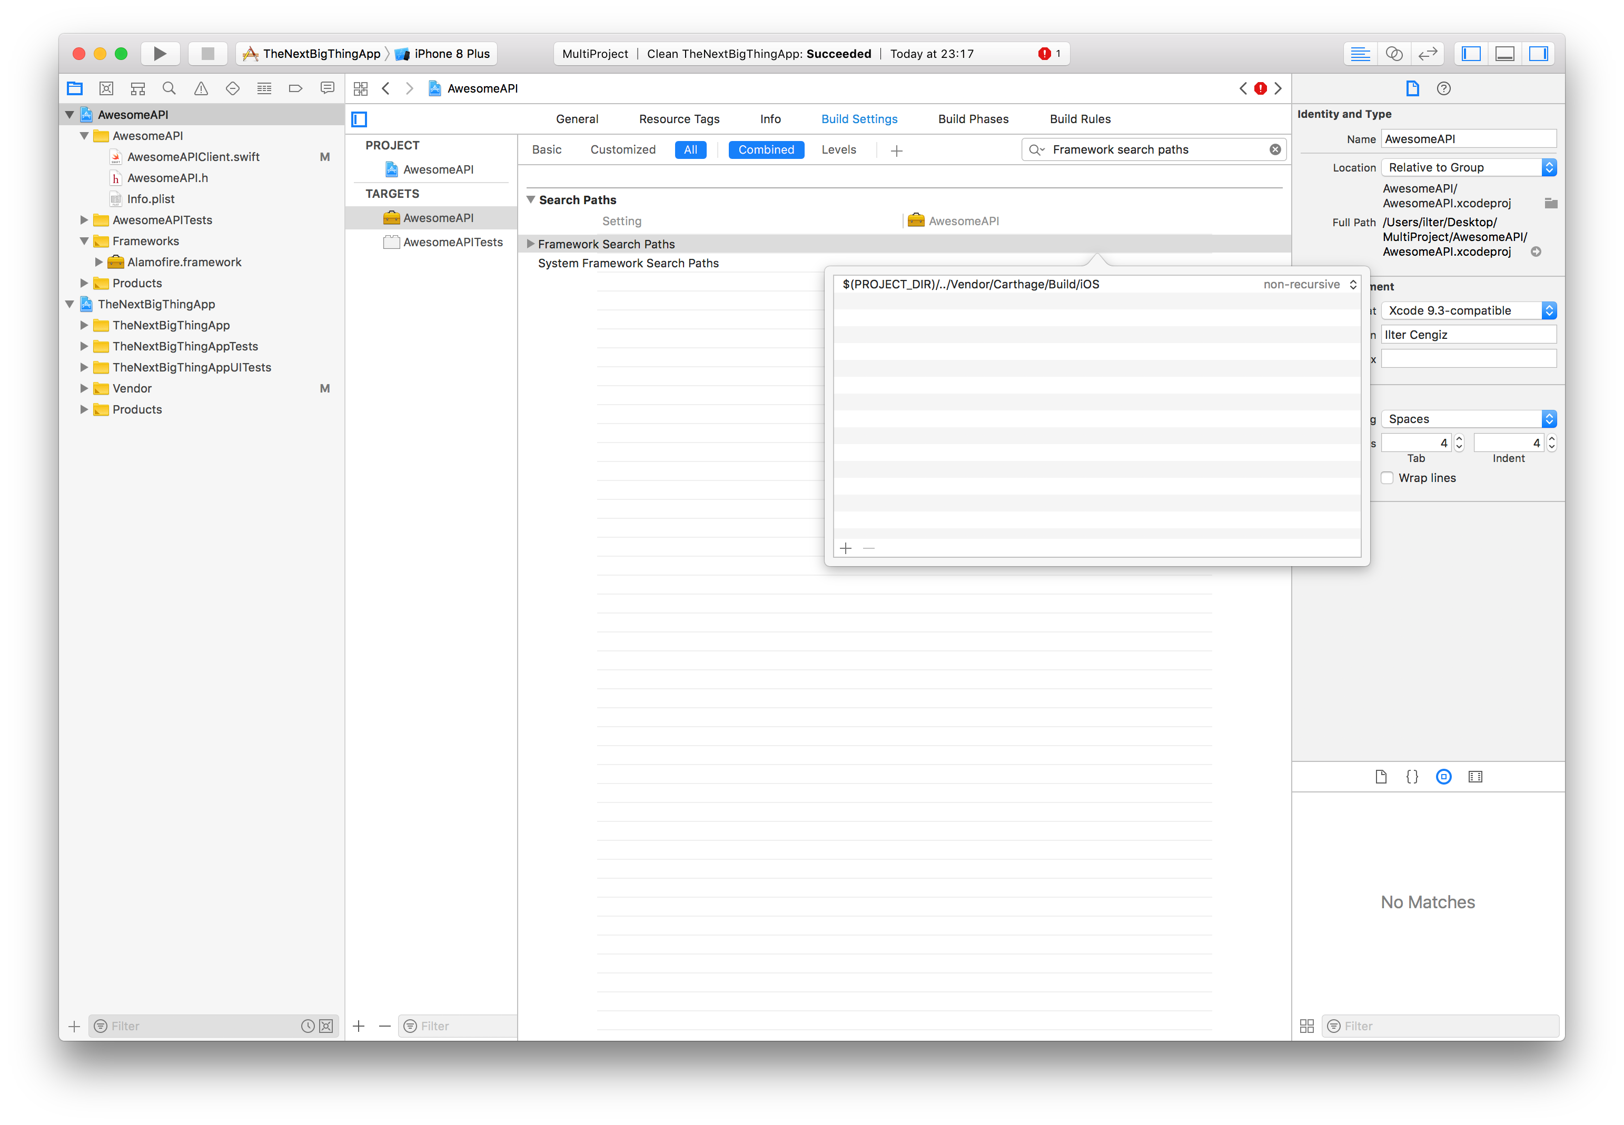This screenshot has width=1624, height=1125.
Task: Open the Breakpoint navigator
Action: coord(295,88)
